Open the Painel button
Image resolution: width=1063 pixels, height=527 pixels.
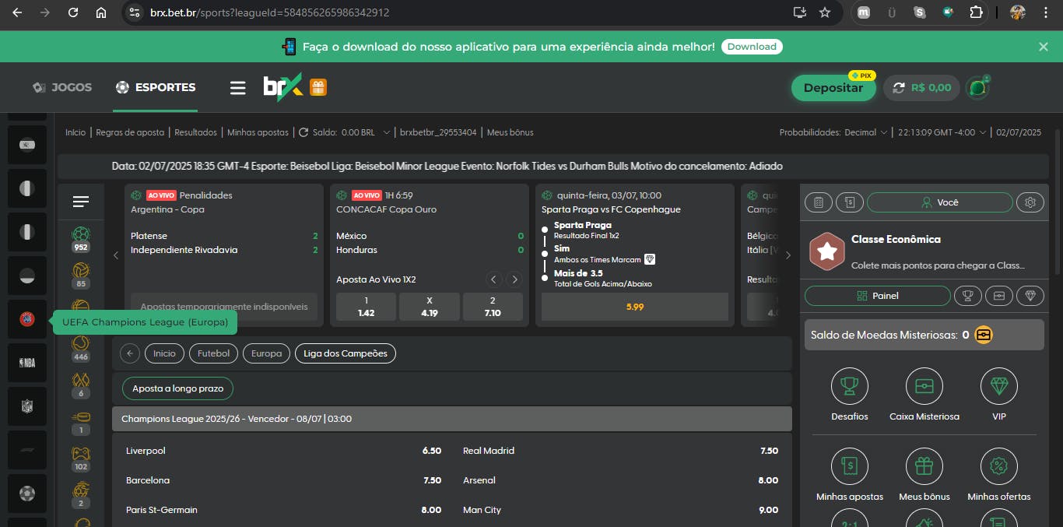878,296
